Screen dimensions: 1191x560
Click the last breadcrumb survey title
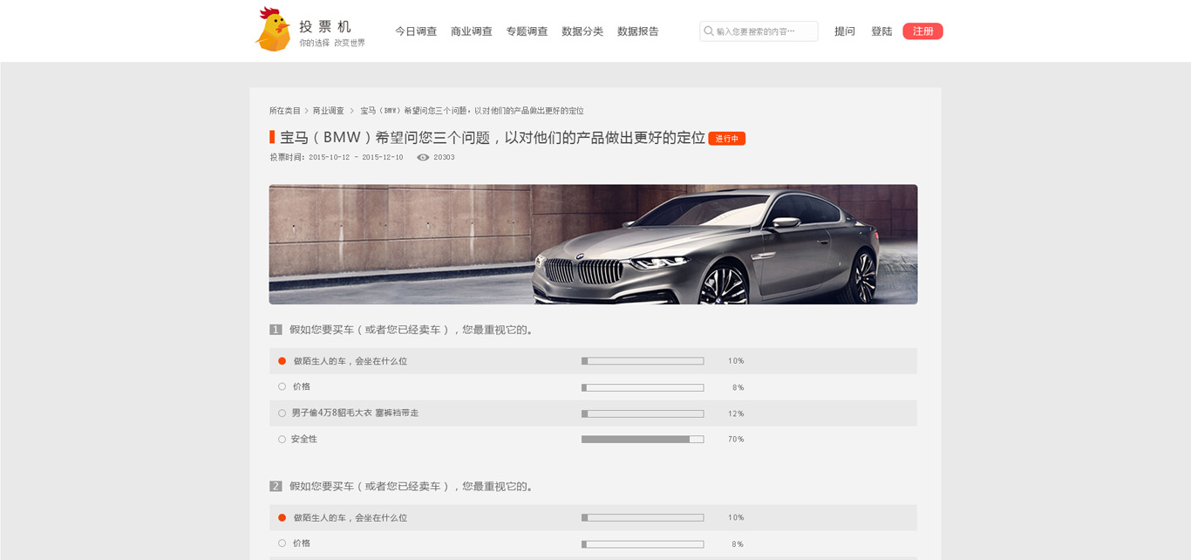472,111
